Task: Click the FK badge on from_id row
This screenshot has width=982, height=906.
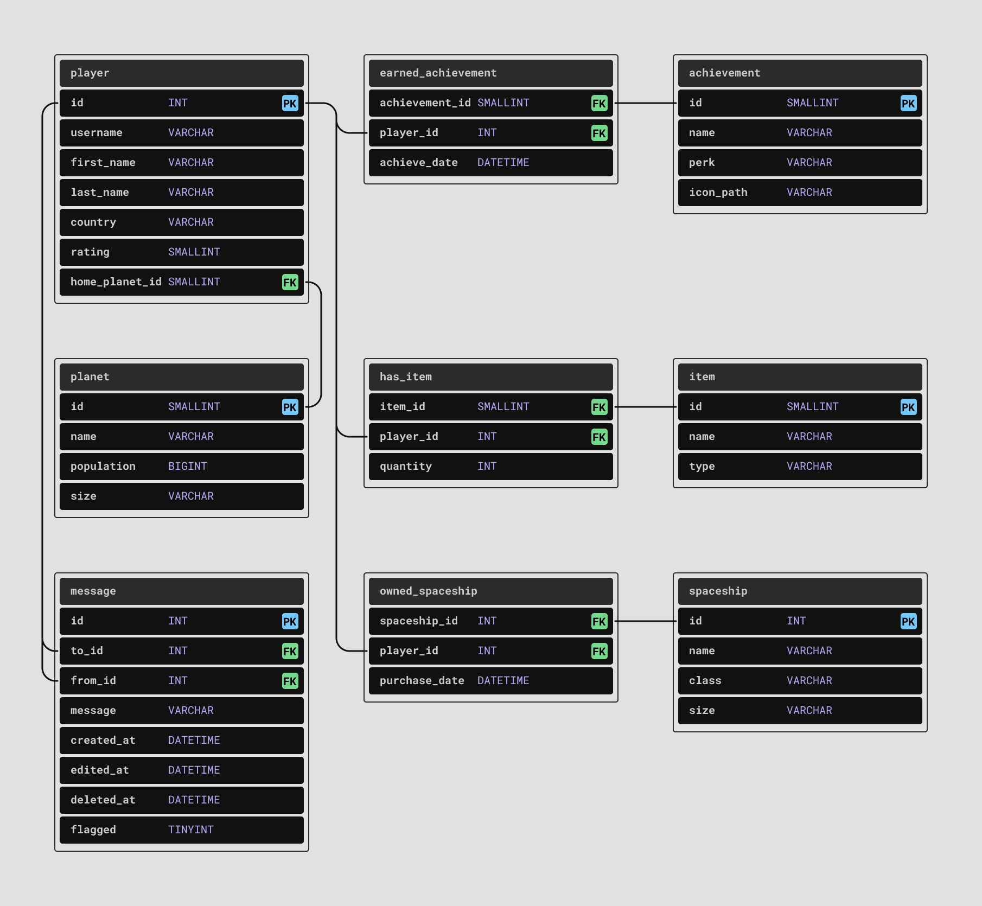Action: pos(290,681)
